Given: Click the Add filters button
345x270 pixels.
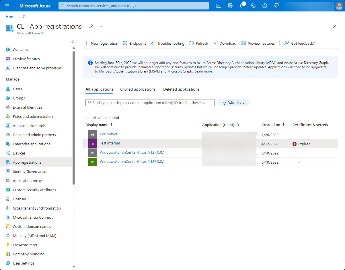Looking at the screenshot, I should pyautogui.click(x=234, y=102).
